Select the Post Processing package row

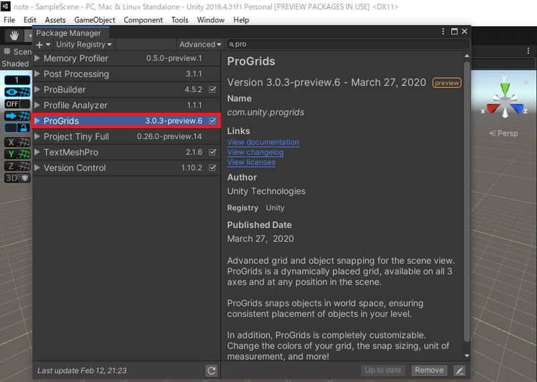(x=126, y=74)
